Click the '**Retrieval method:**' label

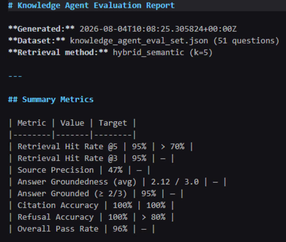(x=58, y=53)
